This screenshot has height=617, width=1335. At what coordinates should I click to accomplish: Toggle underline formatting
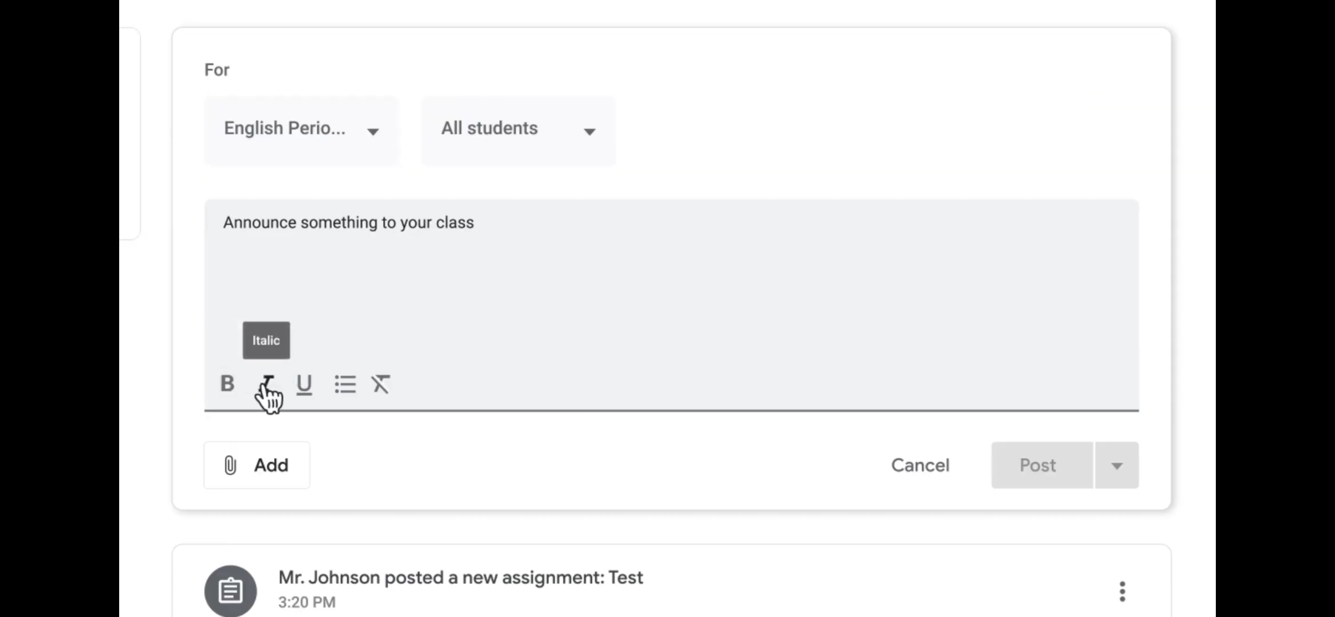[304, 384]
